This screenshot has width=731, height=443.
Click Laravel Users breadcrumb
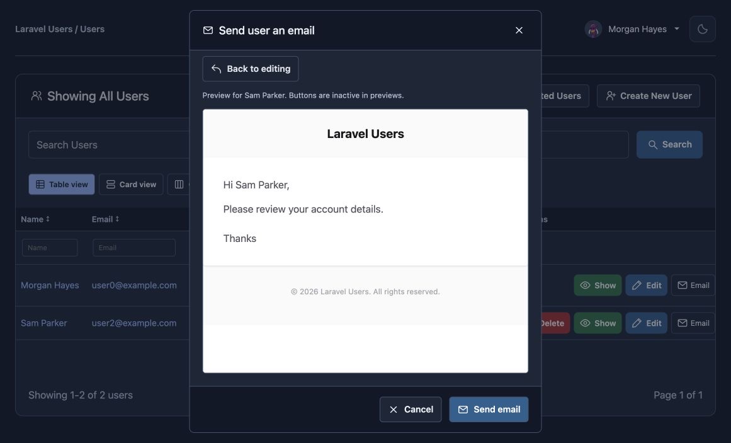[x=44, y=29]
